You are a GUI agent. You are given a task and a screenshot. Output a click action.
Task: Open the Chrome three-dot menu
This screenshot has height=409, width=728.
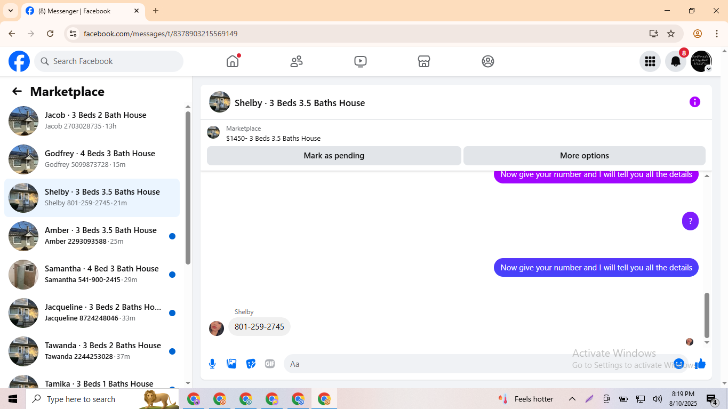[717, 34]
